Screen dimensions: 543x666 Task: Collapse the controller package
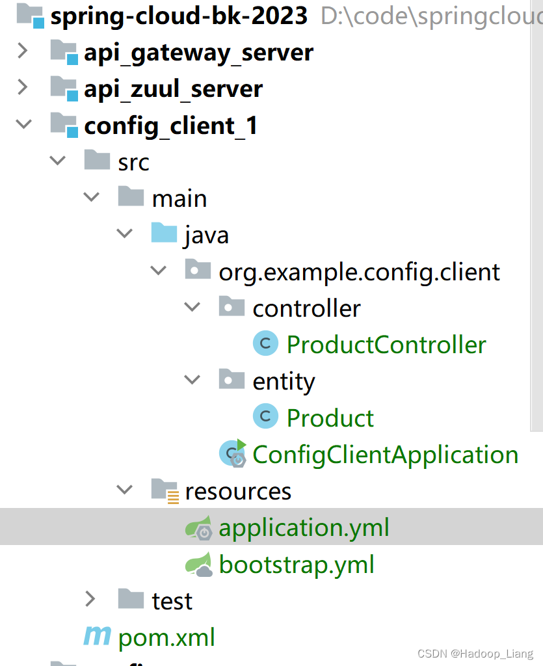(192, 307)
